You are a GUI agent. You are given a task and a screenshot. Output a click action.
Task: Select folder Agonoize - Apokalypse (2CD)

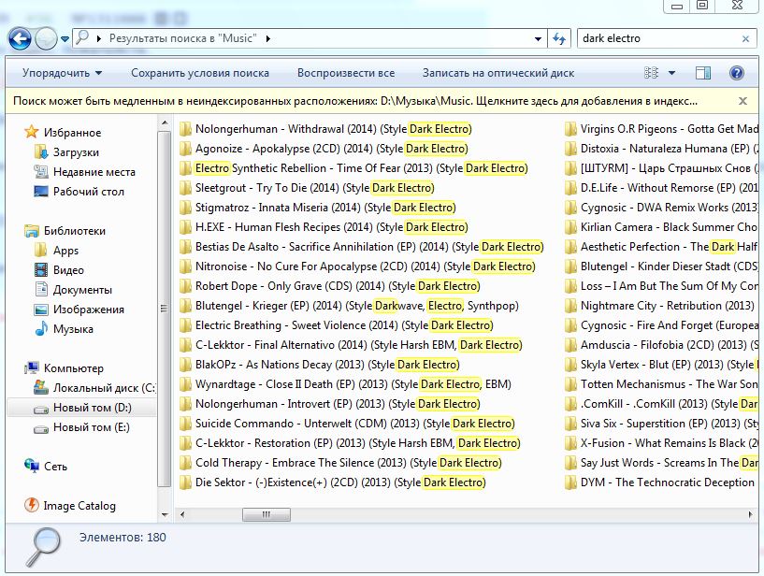click(x=323, y=149)
